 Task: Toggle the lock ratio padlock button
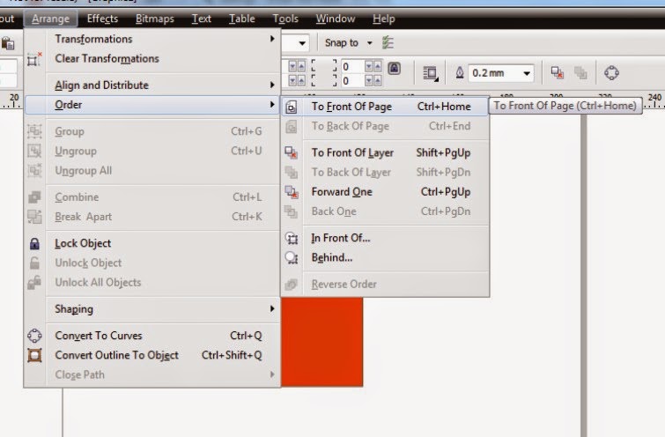click(x=394, y=69)
